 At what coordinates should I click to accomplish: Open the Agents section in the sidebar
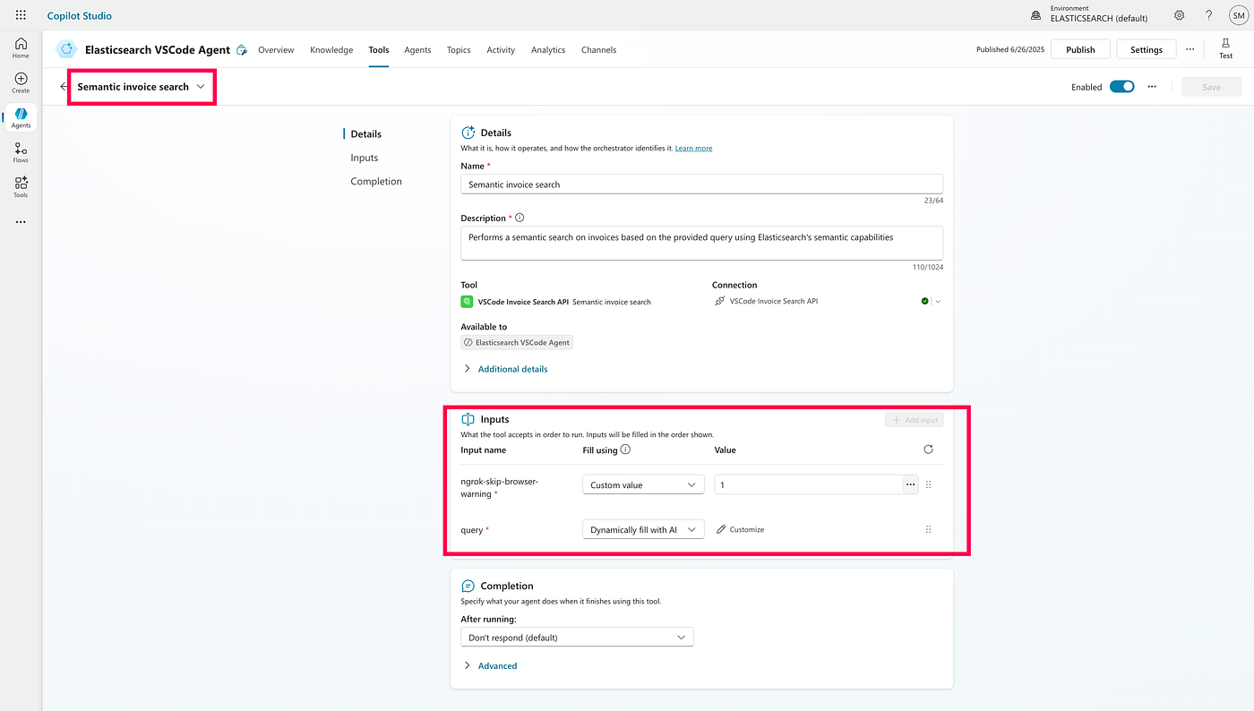click(20, 116)
